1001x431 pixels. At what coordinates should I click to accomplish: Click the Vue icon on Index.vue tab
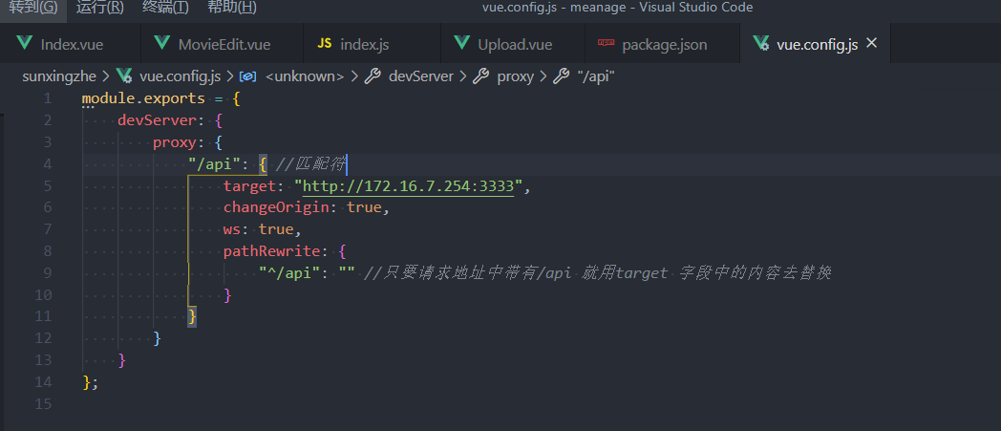(25, 43)
